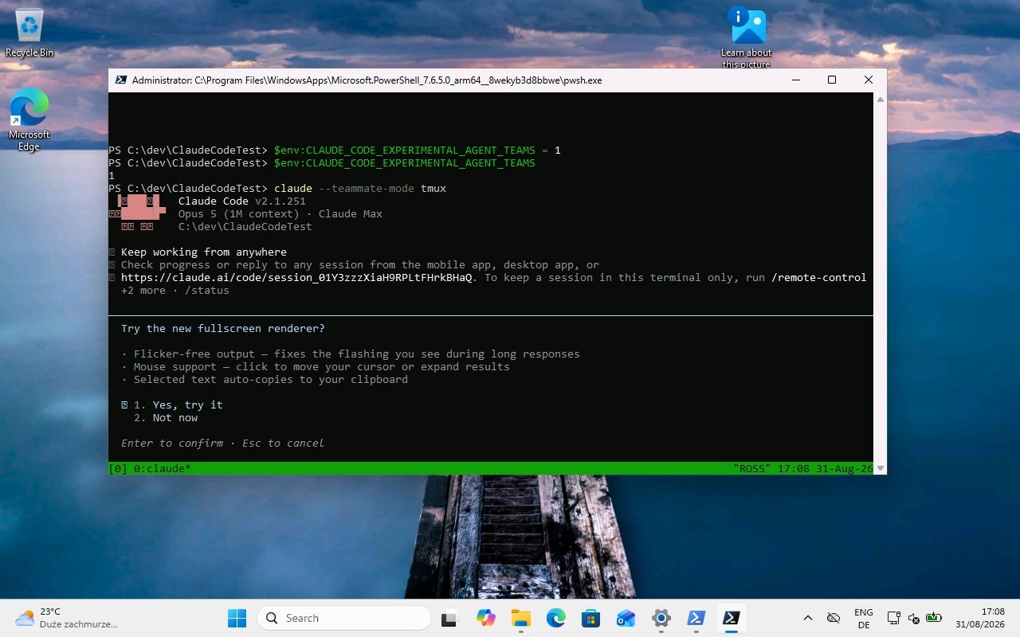Image resolution: width=1020 pixels, height=637 pixels.
Task: Open the claude.ai session URL link
Action: pos(296,277)
